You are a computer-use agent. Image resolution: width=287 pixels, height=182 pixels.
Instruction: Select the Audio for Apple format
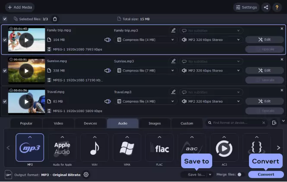point(62,147)
